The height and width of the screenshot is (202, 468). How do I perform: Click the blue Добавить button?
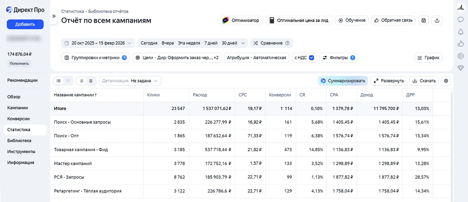point(25,24)
